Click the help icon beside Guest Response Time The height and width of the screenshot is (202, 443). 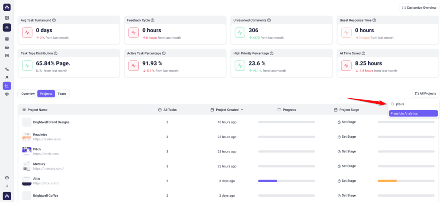pos(374,20)
